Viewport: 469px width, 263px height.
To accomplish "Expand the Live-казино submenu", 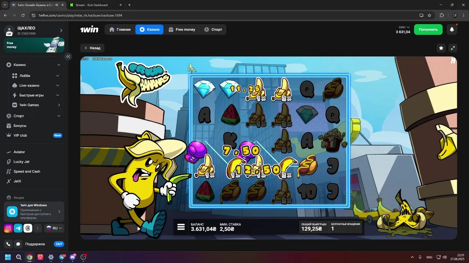I will point(58,85).
